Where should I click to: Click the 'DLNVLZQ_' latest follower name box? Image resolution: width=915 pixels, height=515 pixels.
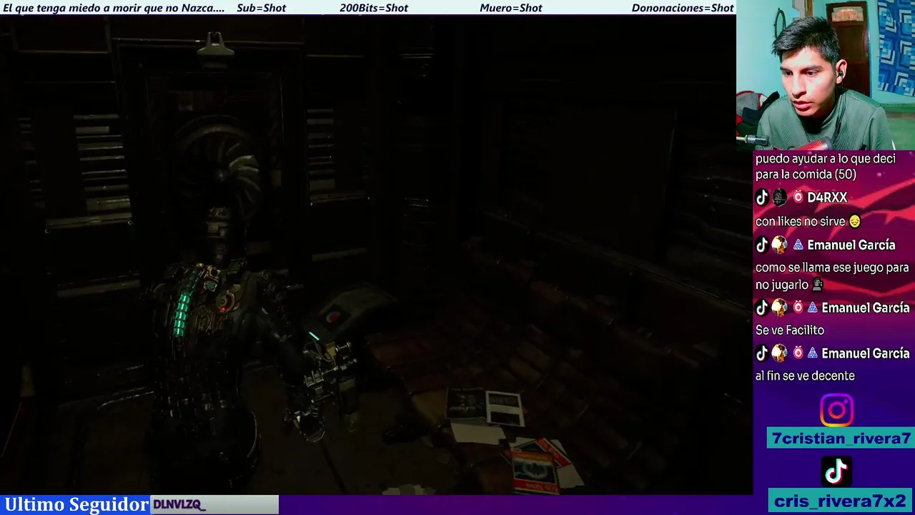click(214, 504)
